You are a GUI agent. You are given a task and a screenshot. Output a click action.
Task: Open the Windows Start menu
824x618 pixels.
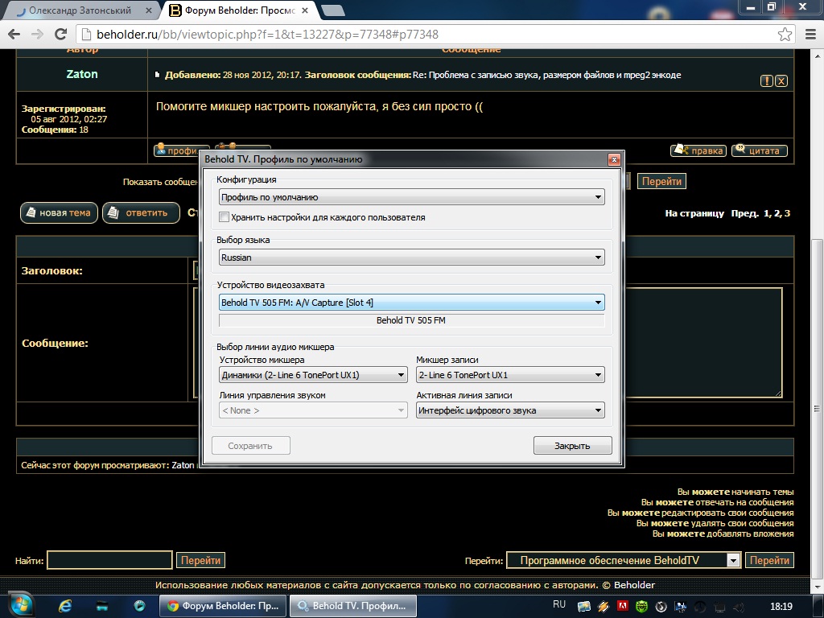pyautogui.click(x=20, y=604)
